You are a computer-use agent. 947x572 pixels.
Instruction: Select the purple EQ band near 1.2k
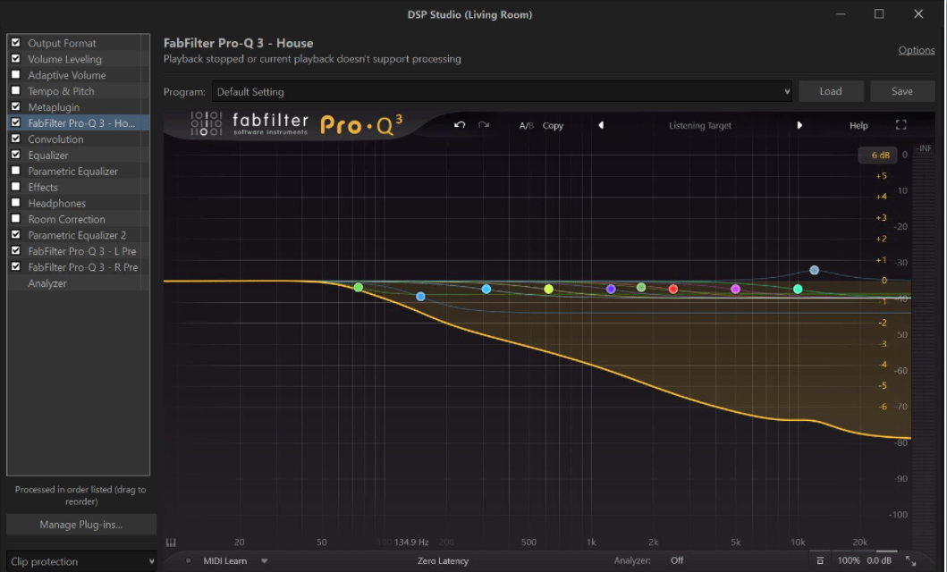click(611, 289)
